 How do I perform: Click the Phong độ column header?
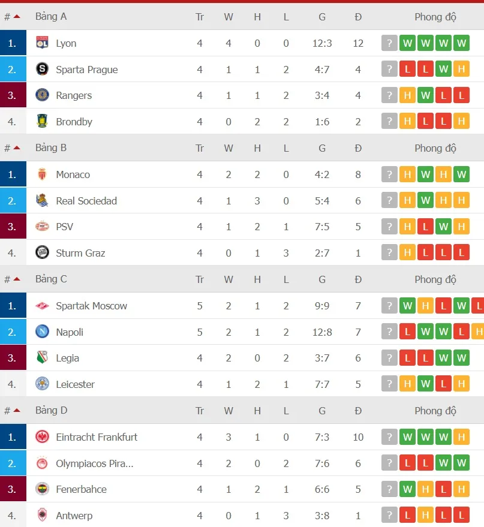pyautogui.click(x=435, y=16)
